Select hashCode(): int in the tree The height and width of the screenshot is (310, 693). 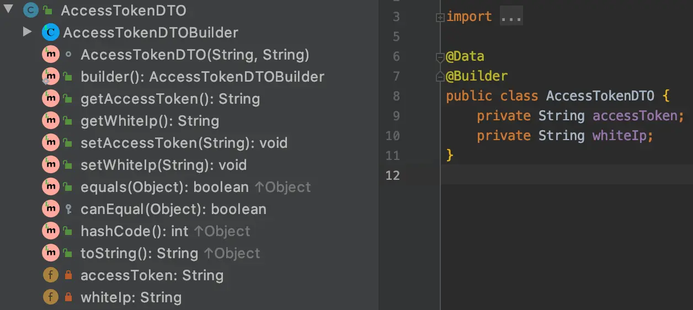pyautogui.click(x=135, y=231)
